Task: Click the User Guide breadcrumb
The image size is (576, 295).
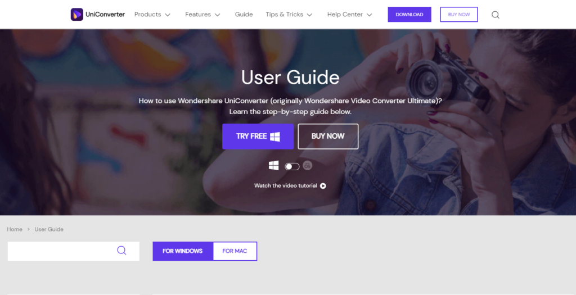Action: tap(49, 229)
